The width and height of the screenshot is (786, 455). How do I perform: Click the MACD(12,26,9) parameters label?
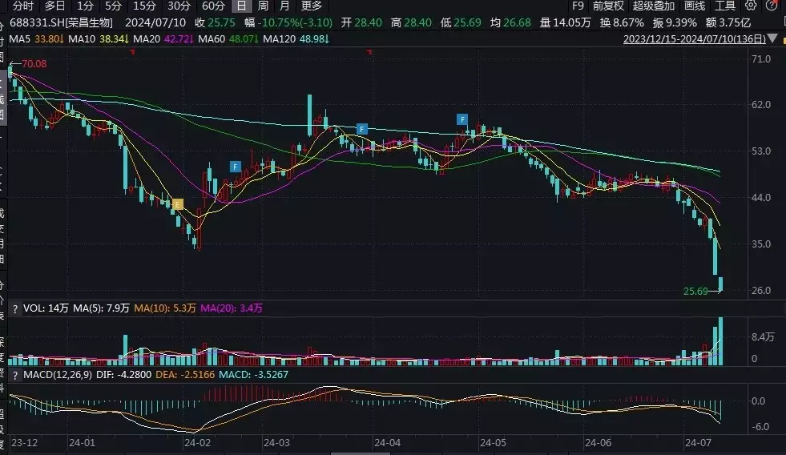point(58,374)
